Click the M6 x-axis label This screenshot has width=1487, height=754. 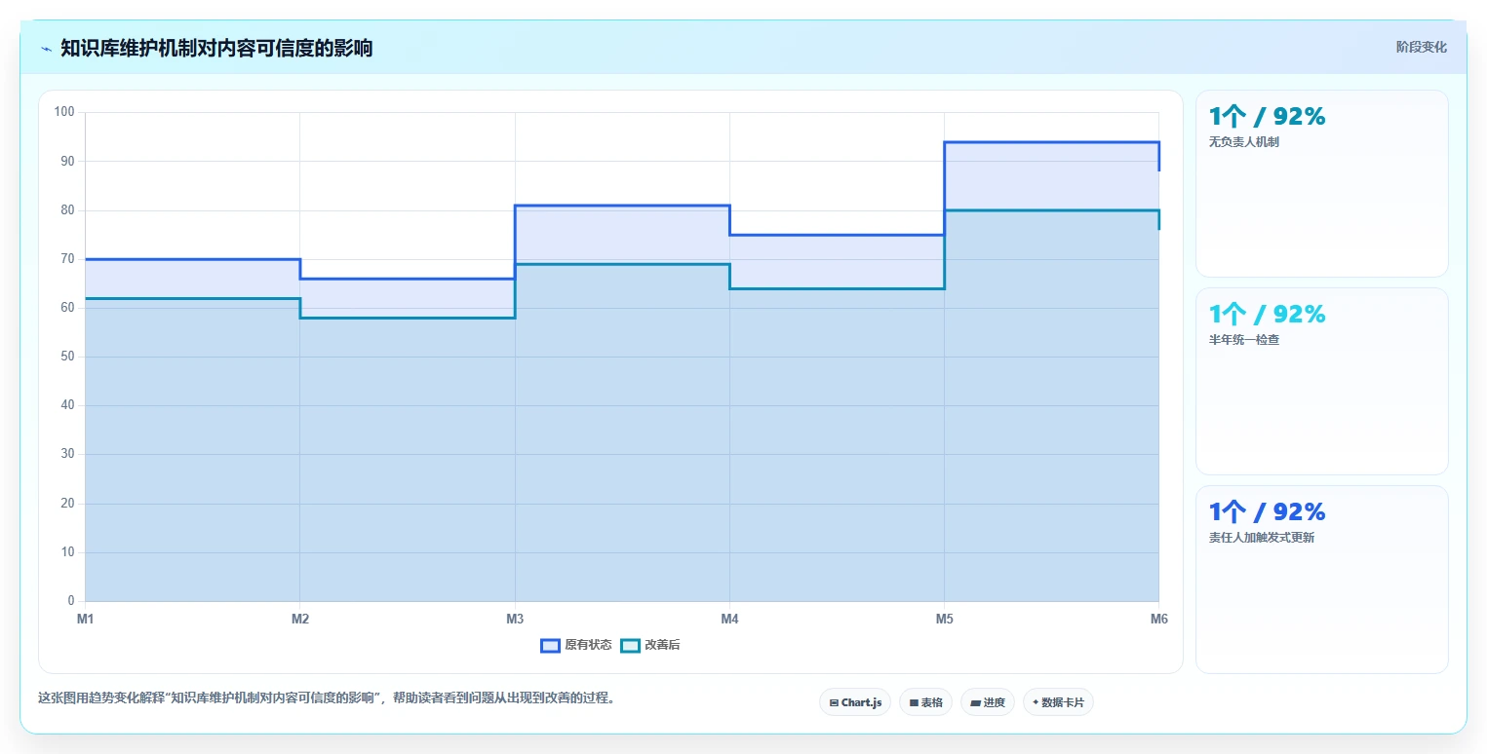(x=1158, y=619)
